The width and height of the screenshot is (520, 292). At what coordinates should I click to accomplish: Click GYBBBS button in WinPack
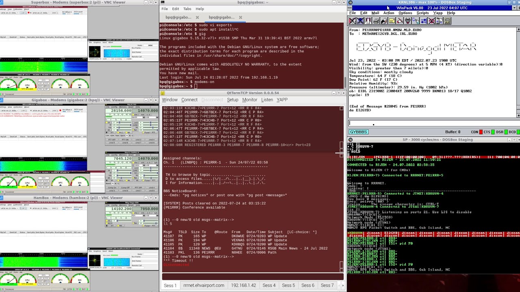point(359,132)
